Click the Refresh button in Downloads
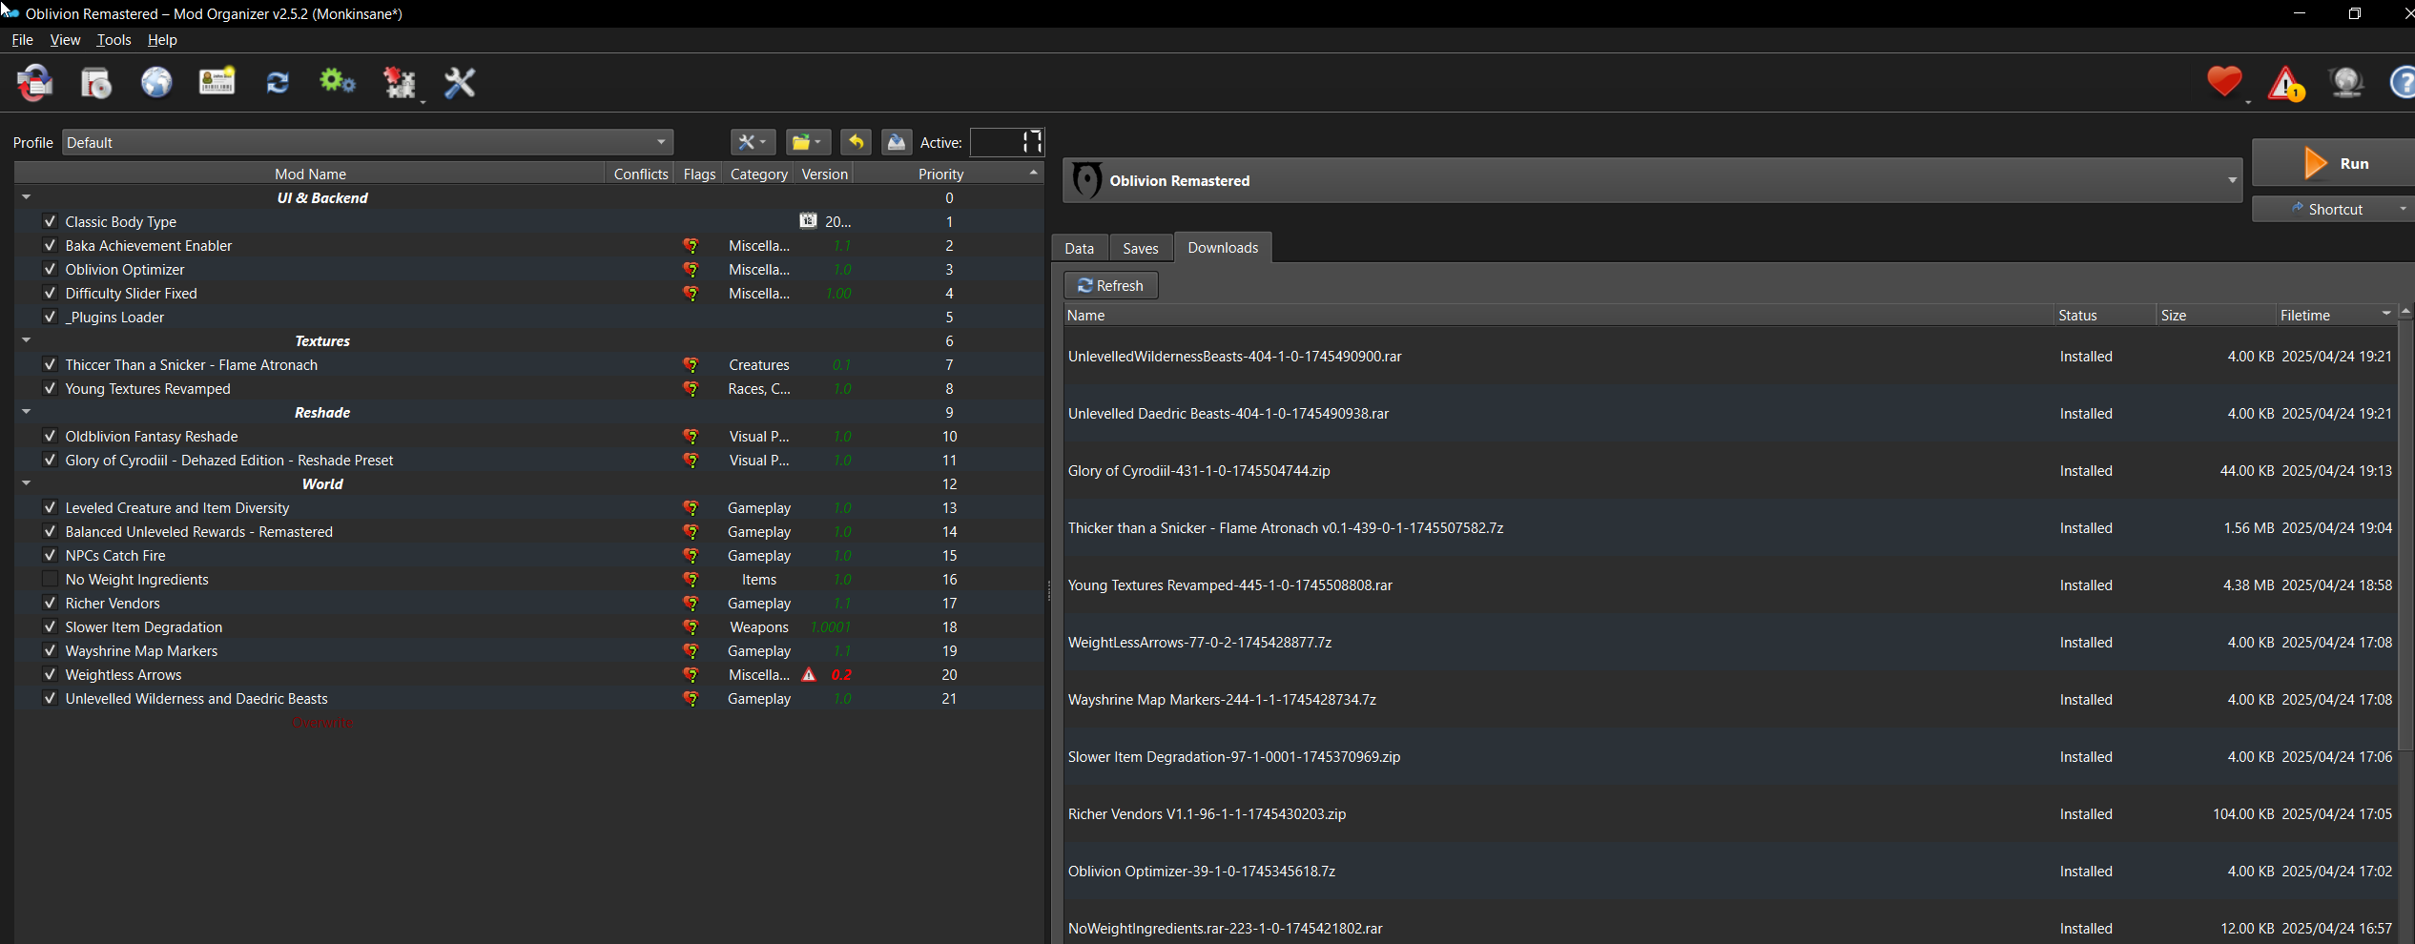This screenshot has width=2415, height=944. [1110, 285]
